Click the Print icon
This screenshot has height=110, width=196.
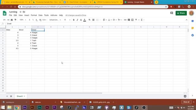(12, 20)
